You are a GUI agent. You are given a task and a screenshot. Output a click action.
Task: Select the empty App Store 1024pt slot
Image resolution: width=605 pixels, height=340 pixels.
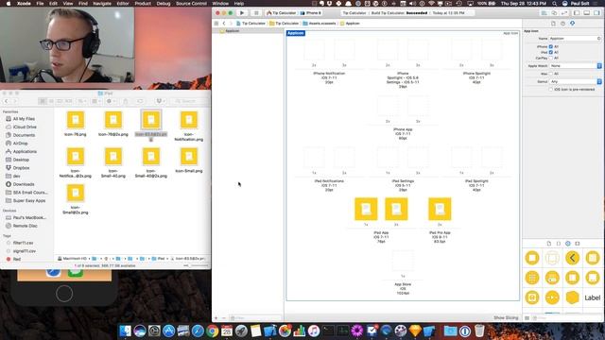click(403, 261)
